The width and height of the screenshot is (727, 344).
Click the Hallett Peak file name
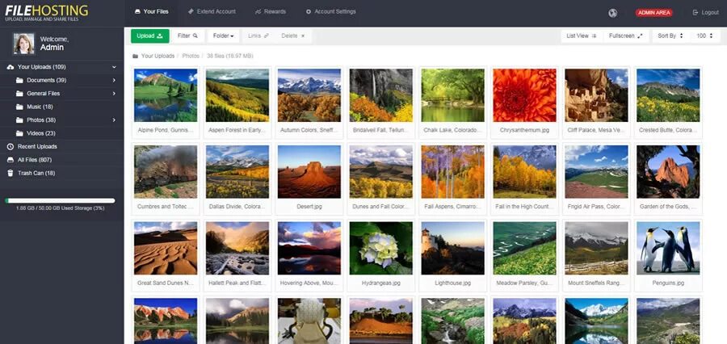click(x=237, y=283)
